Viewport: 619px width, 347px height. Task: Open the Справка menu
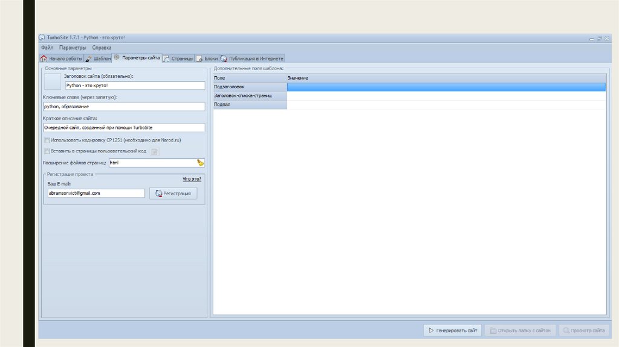(x=102, y=48)
